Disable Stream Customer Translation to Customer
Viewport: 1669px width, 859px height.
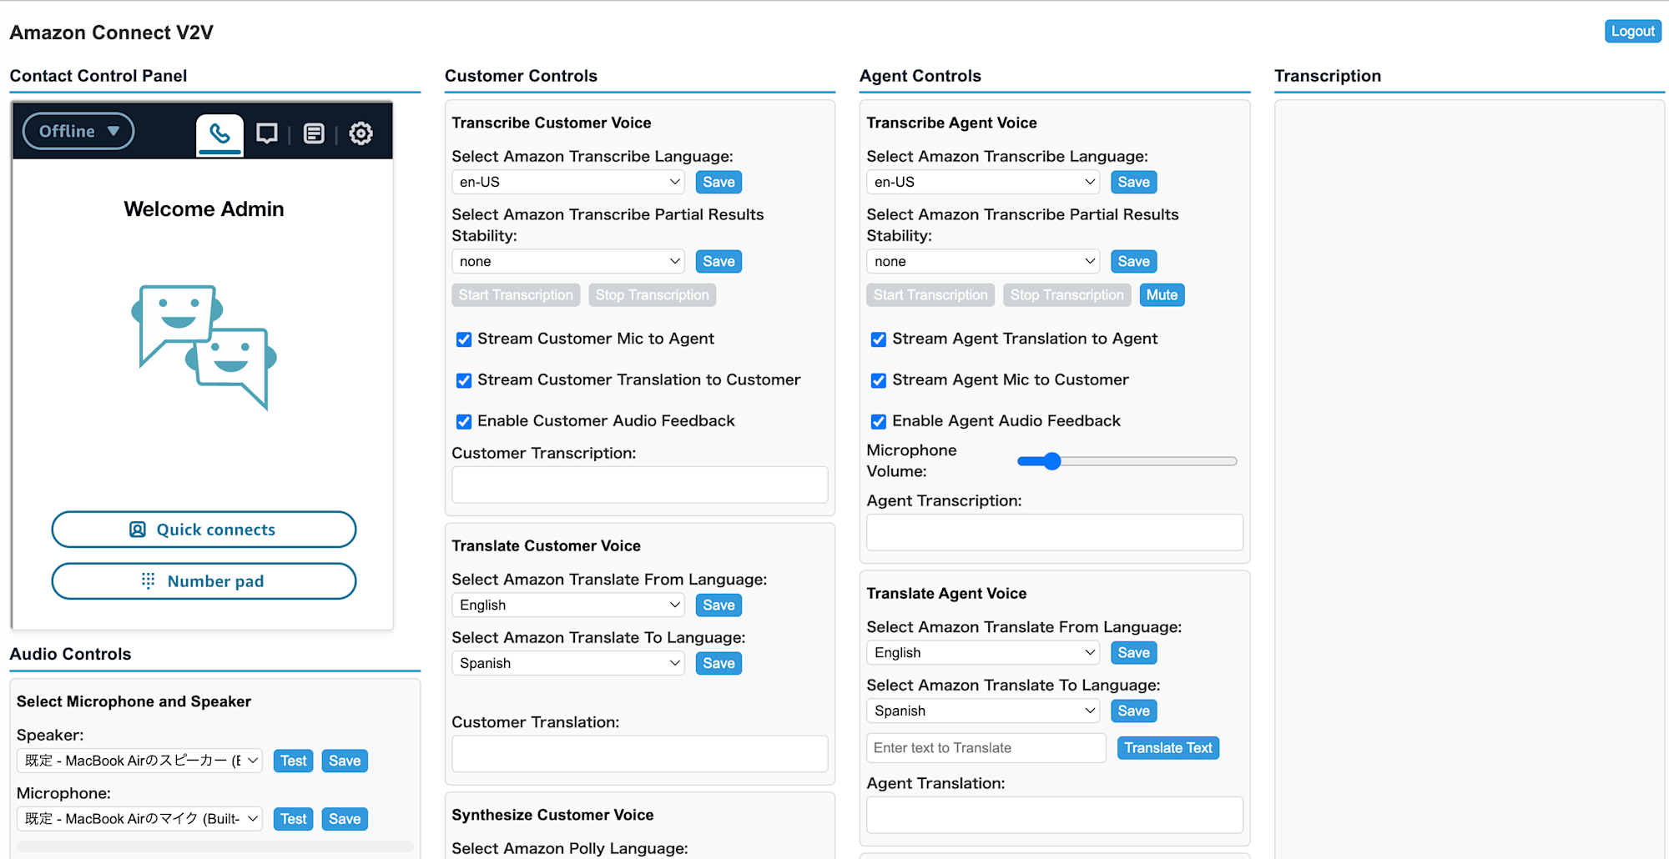(464, 380)
